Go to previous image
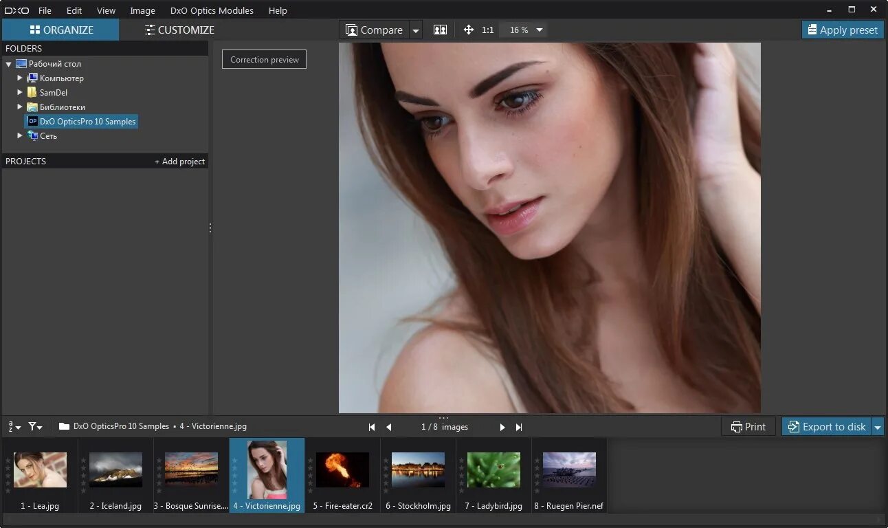The width and height of the screenshot is (888, 528). [389, 427]
